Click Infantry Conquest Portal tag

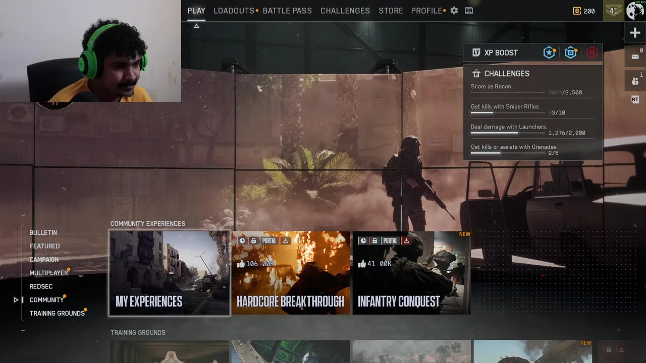tap(390, 241)
